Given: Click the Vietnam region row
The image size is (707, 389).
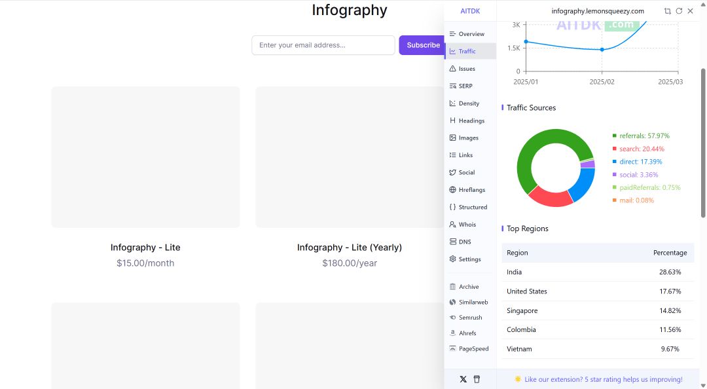Looking at the screenshot, I should (x=598, y=349).
